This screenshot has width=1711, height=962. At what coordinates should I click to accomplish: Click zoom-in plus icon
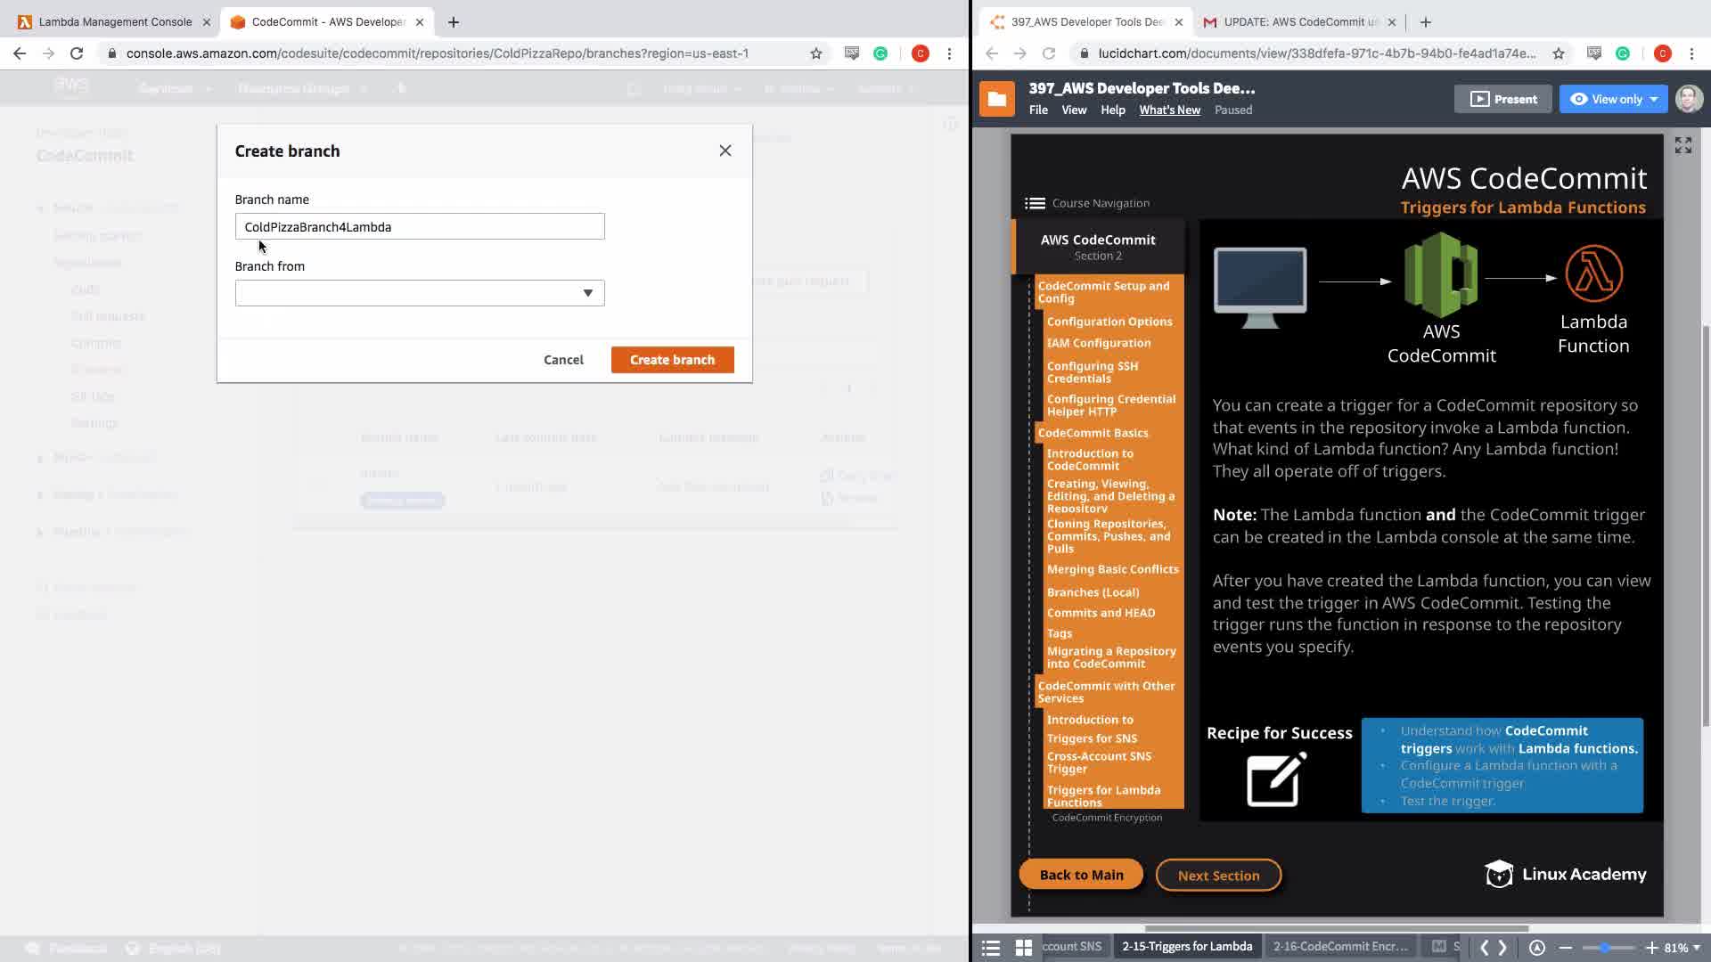[x=1651, y=947]
